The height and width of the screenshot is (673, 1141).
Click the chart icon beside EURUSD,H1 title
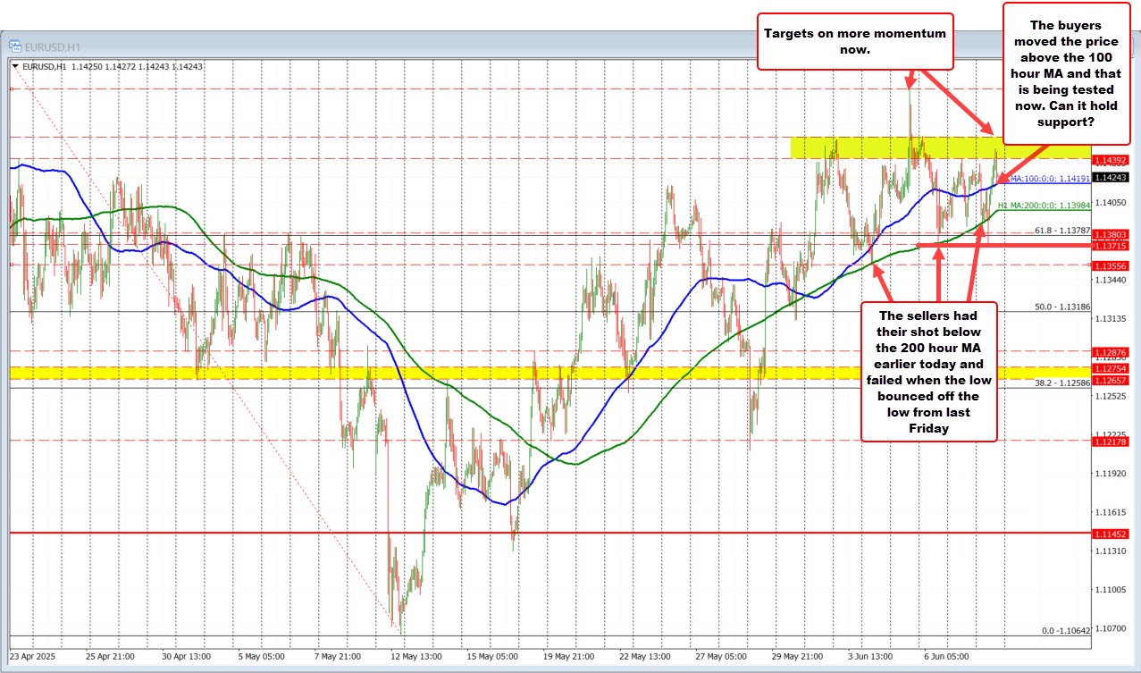coord(13,46)
